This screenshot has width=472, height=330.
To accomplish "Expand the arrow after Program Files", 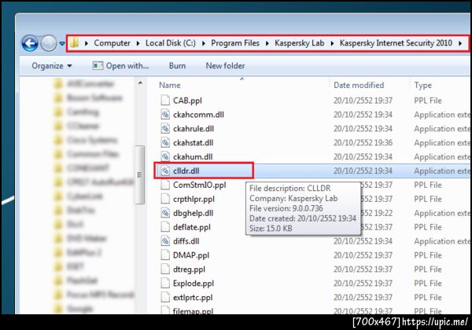I will [x=267, y=43].
